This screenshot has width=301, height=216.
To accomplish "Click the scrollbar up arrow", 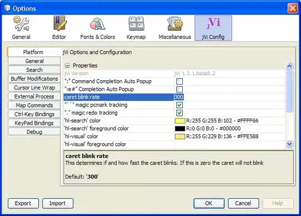I will (289, 66).
